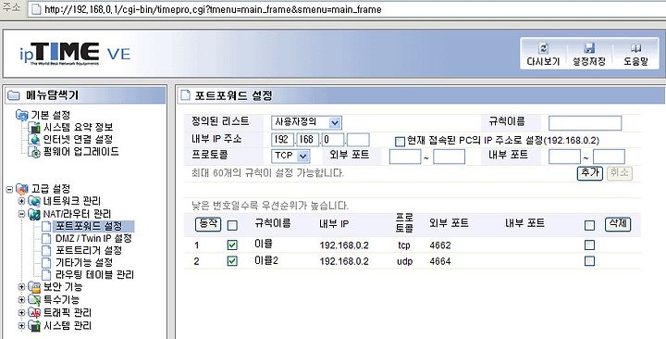
Task: Select 포트트리거 설정 in menu
Action: [89, 250]
